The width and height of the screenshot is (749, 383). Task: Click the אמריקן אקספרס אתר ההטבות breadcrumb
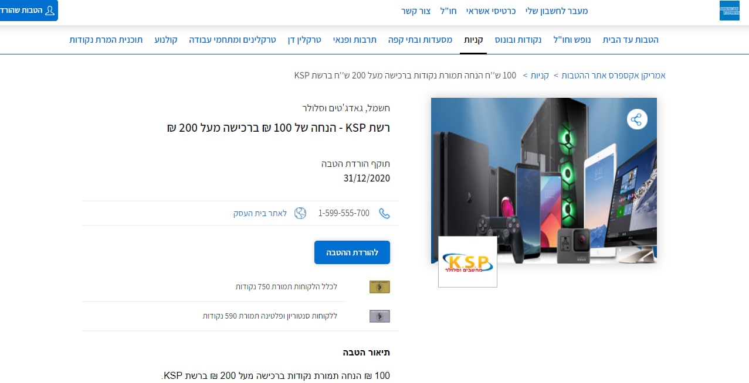click(x=614, y=76)
